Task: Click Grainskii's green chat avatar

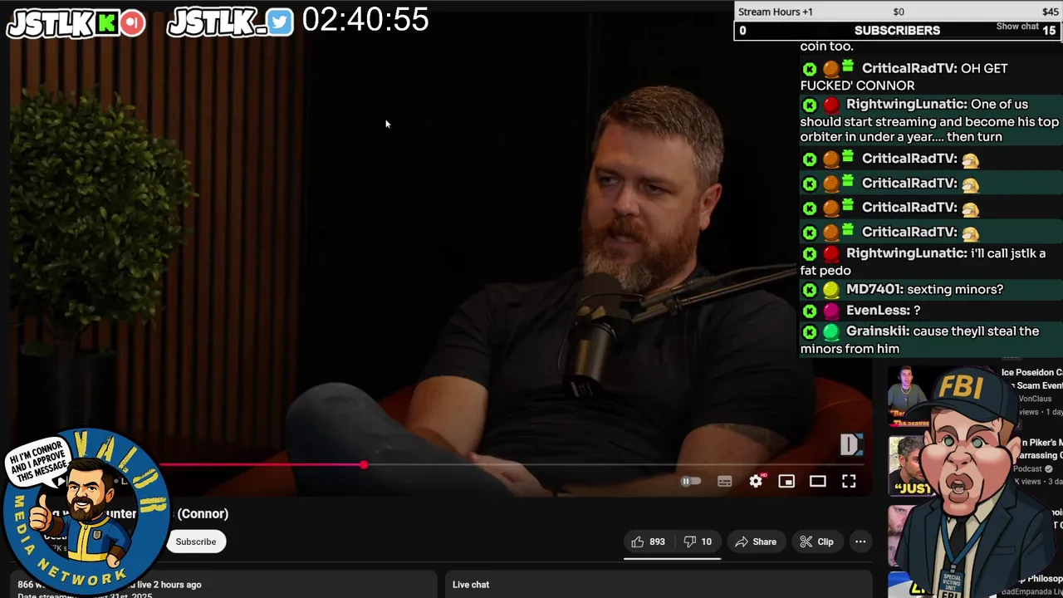Action: (x=831, y=331)
